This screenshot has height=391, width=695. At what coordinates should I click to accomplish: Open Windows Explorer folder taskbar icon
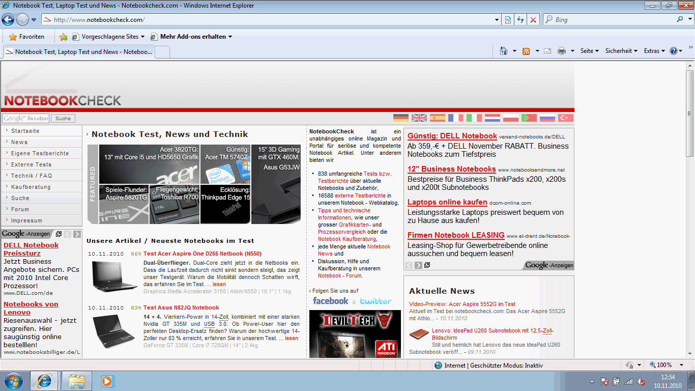(76, 381)
